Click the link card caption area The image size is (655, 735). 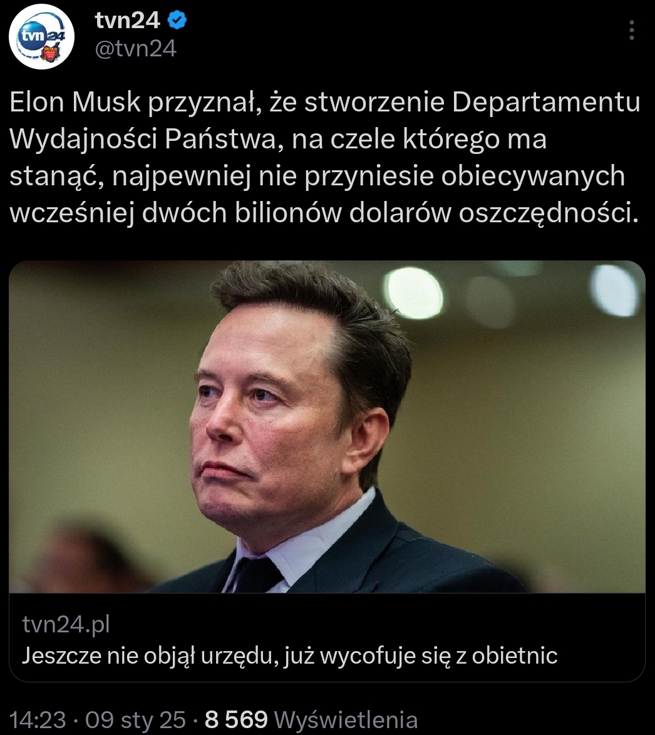(x=327, y=637)
